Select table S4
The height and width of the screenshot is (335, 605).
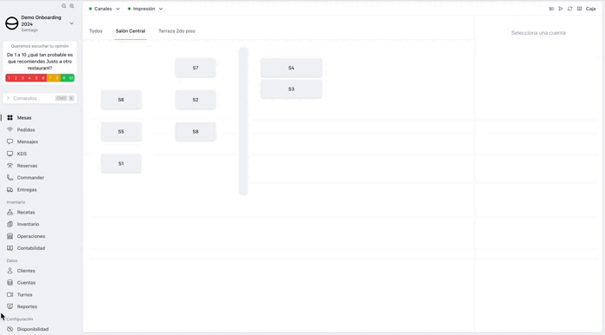(x=291, y=68)
